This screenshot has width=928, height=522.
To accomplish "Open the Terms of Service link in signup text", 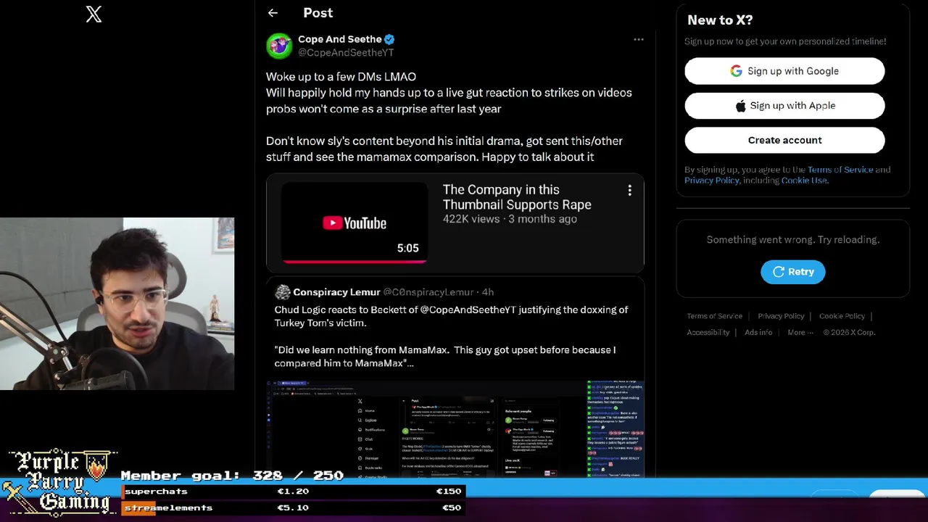I will (x=840, y=170).
